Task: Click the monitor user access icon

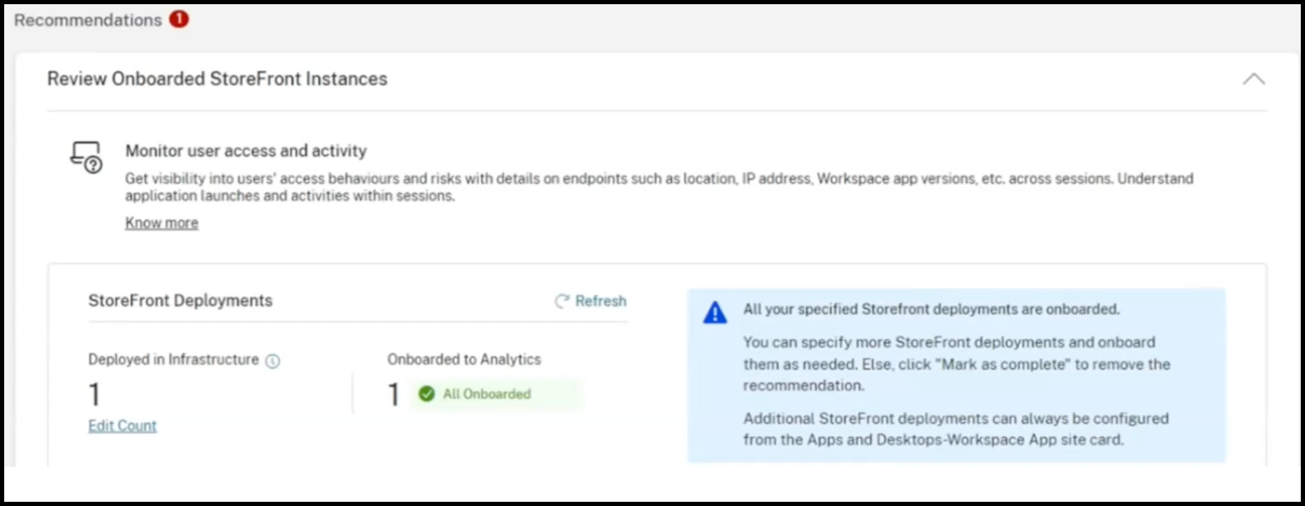Action: click(87, 157)
